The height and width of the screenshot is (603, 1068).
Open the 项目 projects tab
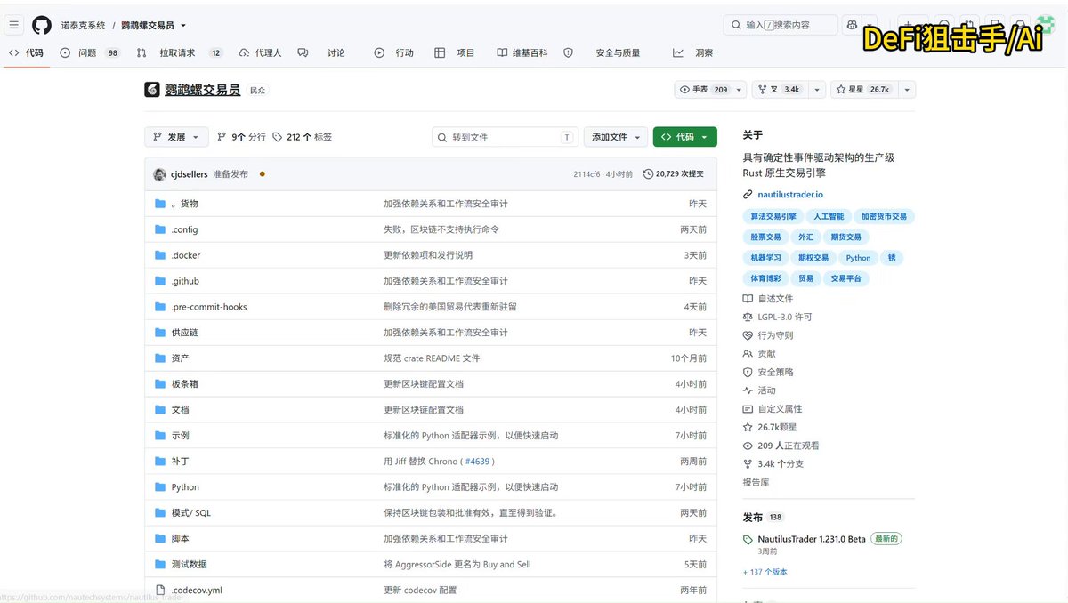pyautogui.click(x=455, y=53)
